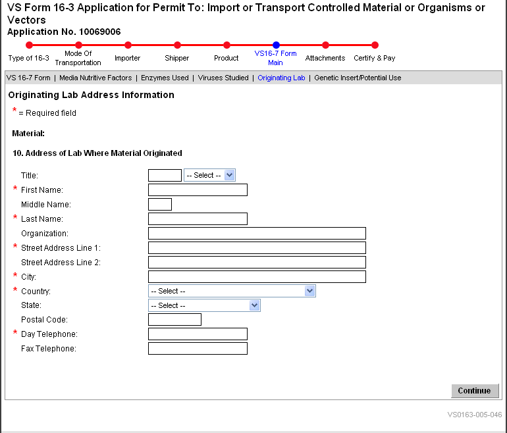Image resolution: width=507 pixels, height=433 pixels.
Task: Focus the Street Address Line 1 field
Action: pyautogui.click(x=257, y=248)
